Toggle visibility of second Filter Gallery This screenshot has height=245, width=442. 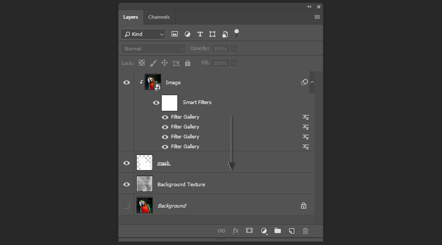click(x=165, y=127)
